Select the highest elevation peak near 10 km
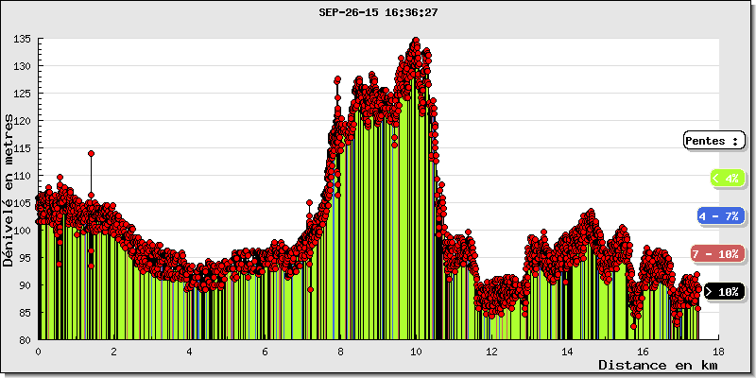The image size is (756, 378). (416, 41)
